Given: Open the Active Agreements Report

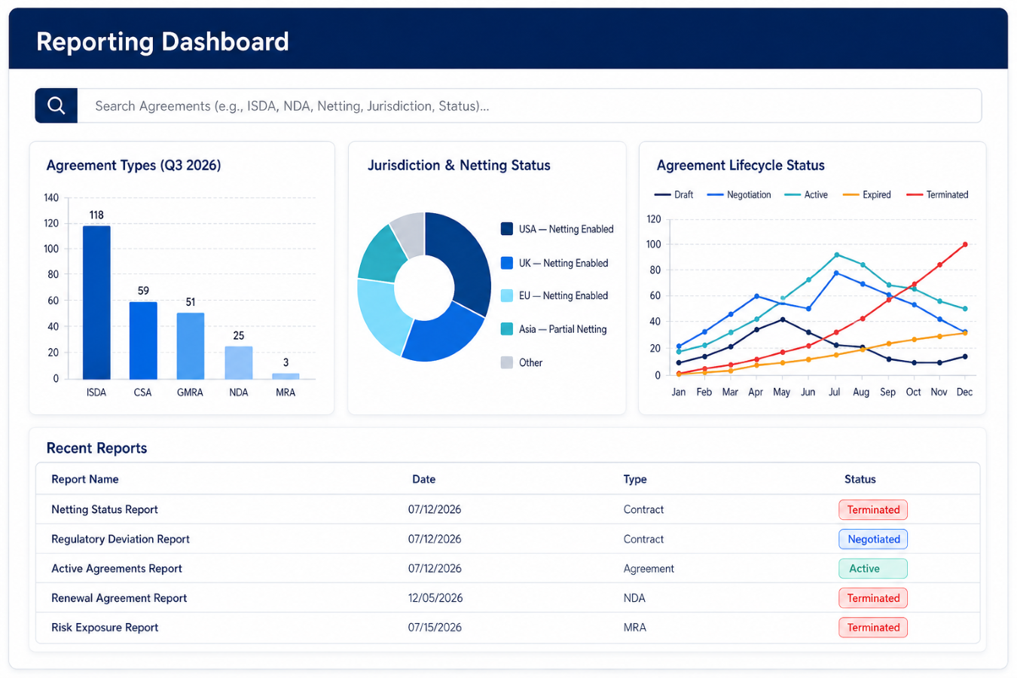Looking at the screenshot, I should click(x=117, y=568).
